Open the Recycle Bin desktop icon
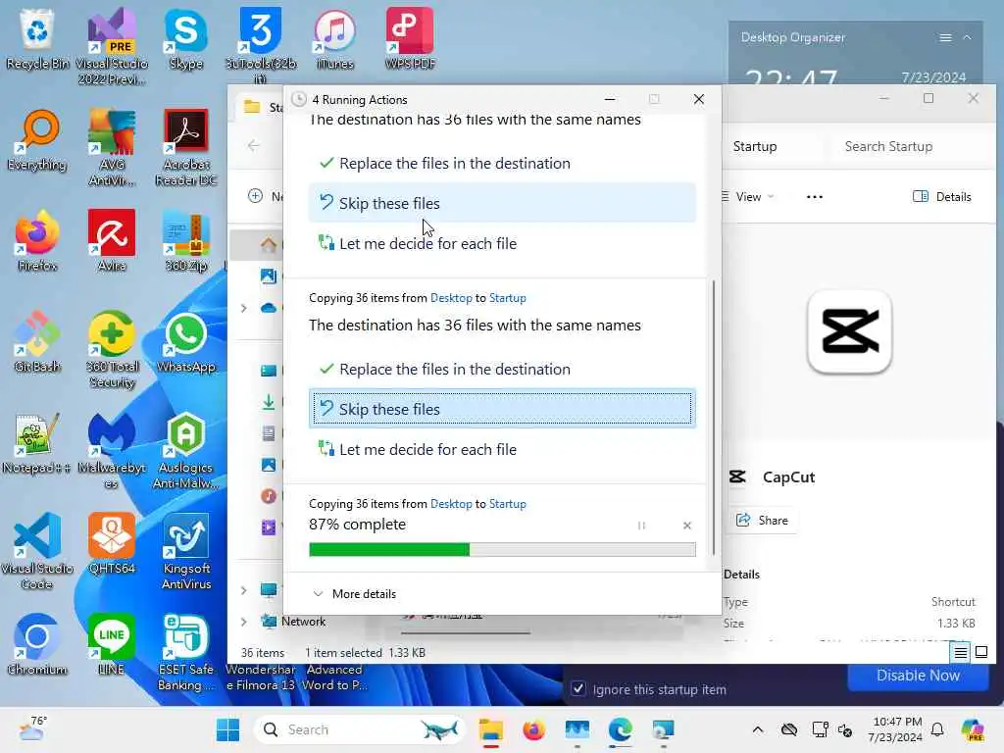Image resolution: width=1004 pixels, height=753 pixels. (x=37, y=39)
